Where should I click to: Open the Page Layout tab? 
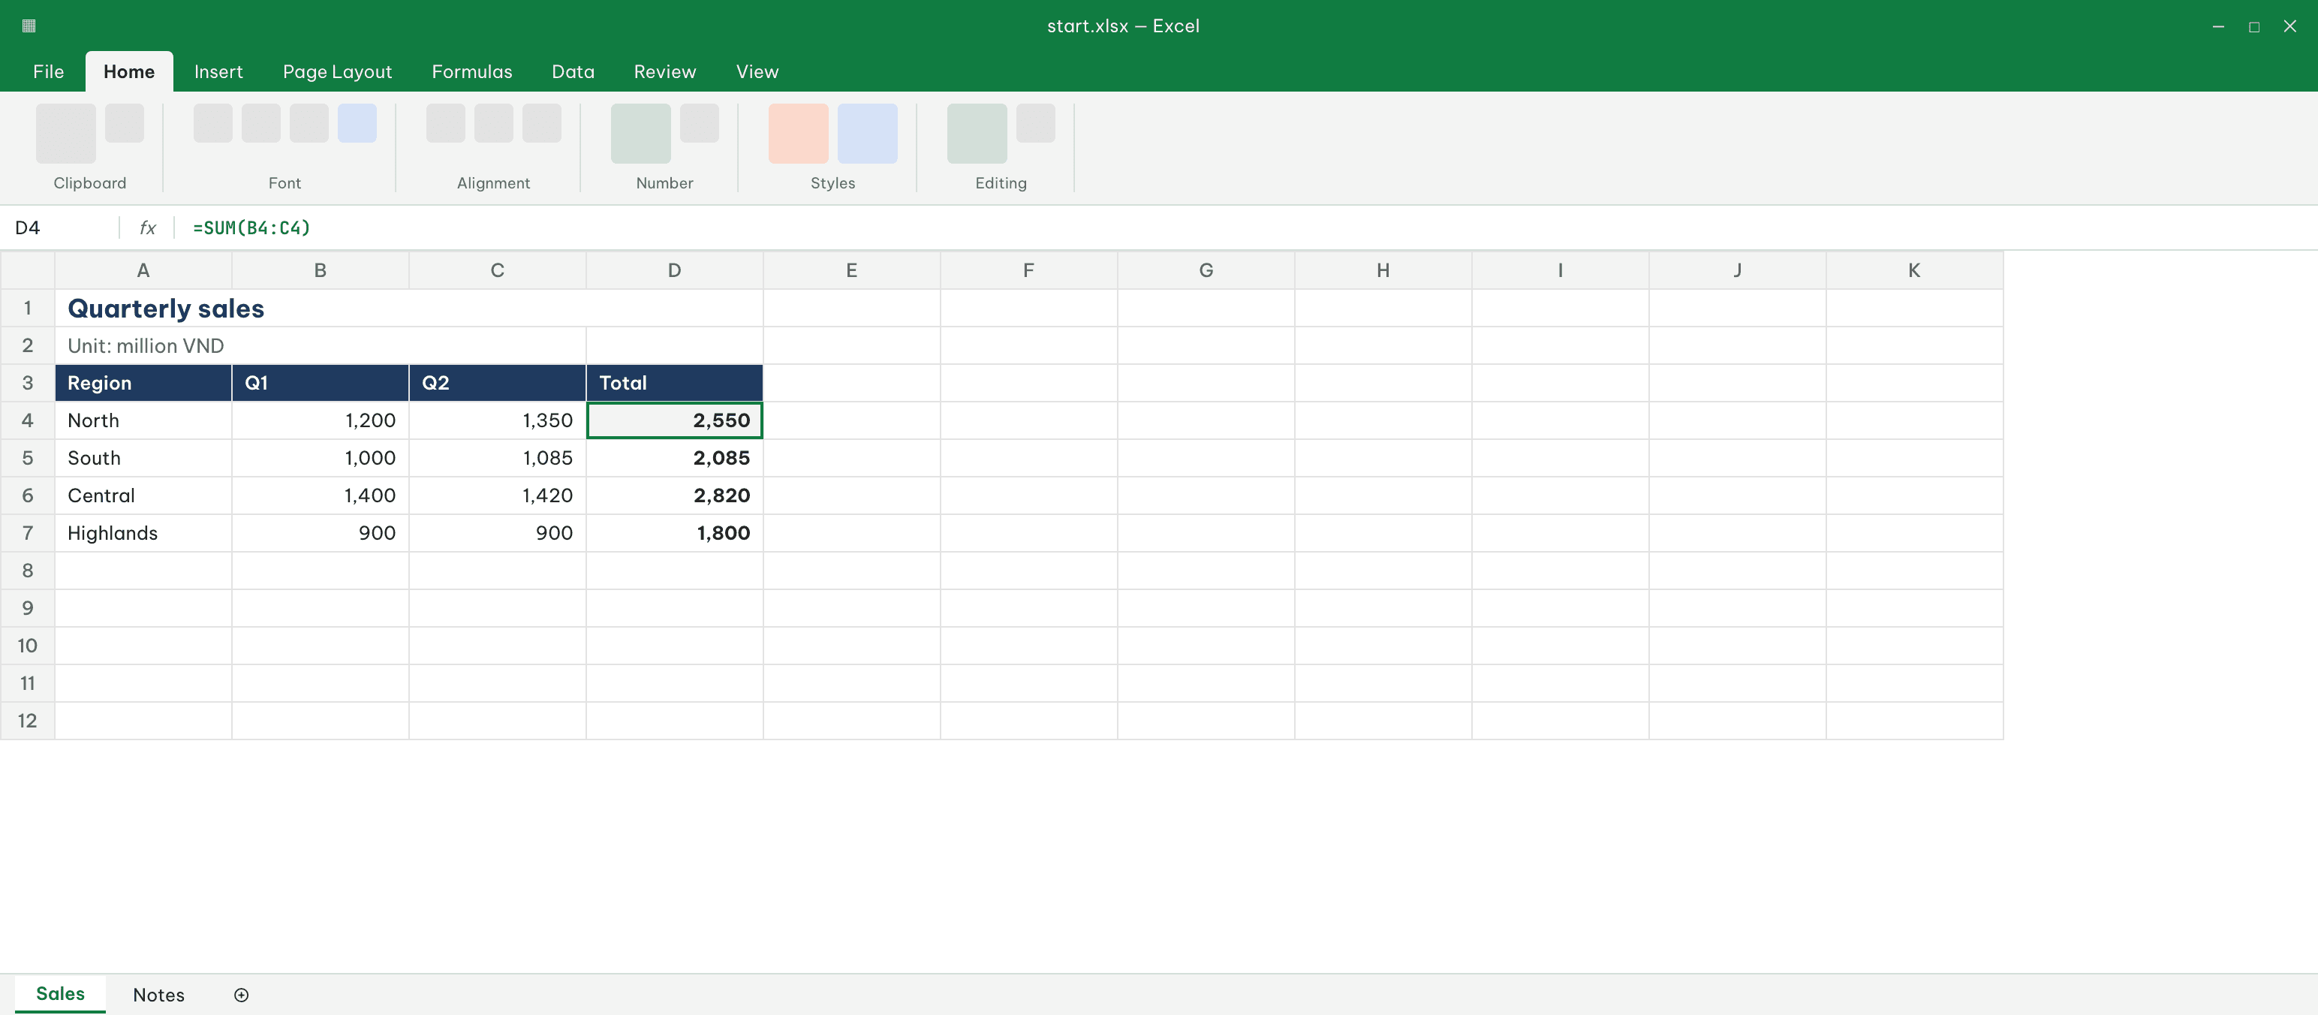338,71
